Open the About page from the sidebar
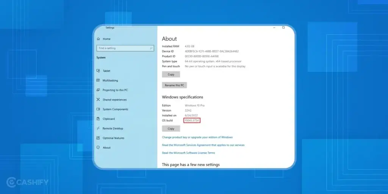The image size is (388, 194). [x=106, y=147]
